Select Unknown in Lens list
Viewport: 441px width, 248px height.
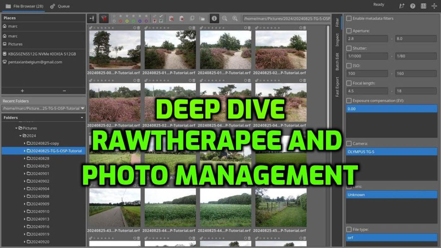click(392, 195)
